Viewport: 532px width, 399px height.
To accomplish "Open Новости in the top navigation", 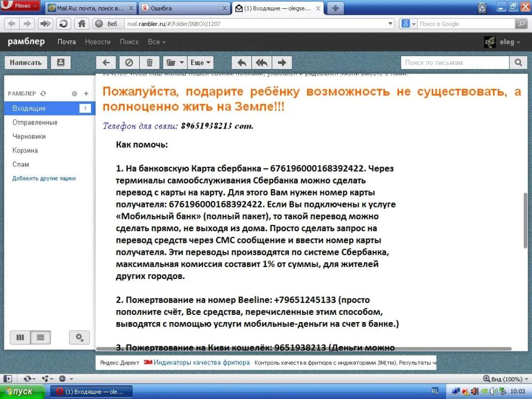I will click(x=98, y=42).
